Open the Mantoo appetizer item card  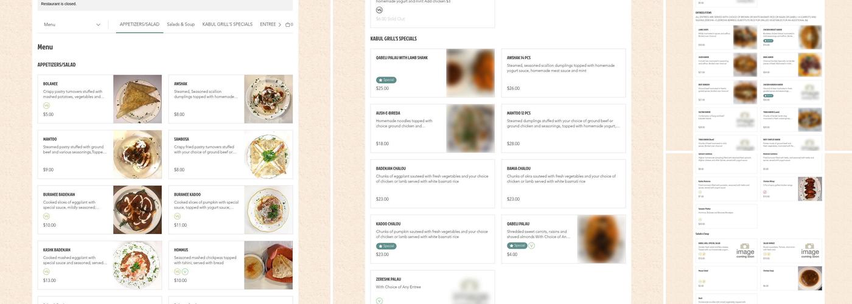point(100,154)
